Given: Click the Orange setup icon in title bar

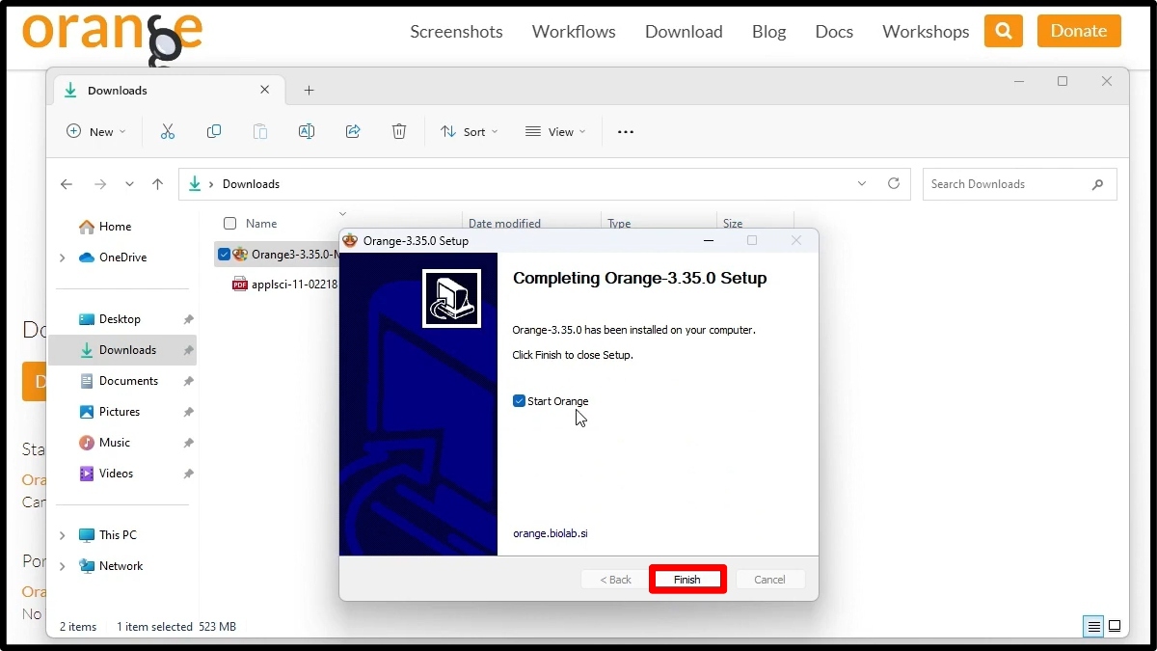Looking at the screenshot, I should [350, 240].
